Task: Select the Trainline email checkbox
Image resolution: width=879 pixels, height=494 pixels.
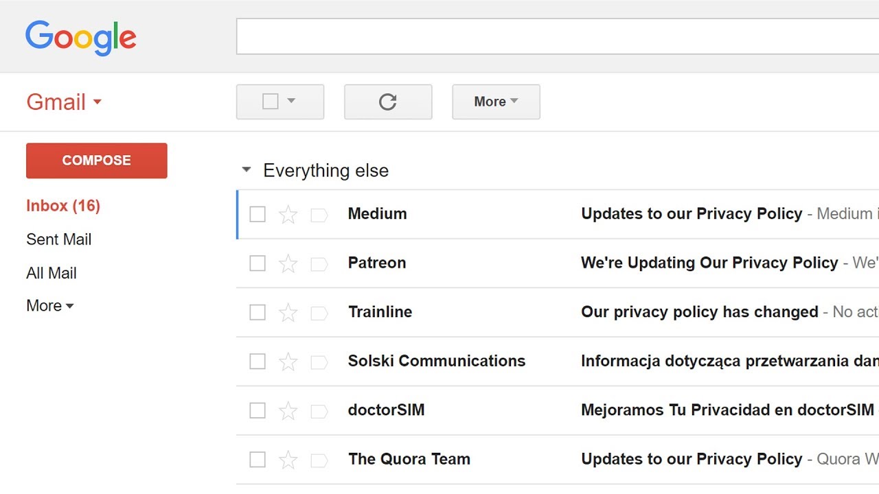Action: (258, 313)
